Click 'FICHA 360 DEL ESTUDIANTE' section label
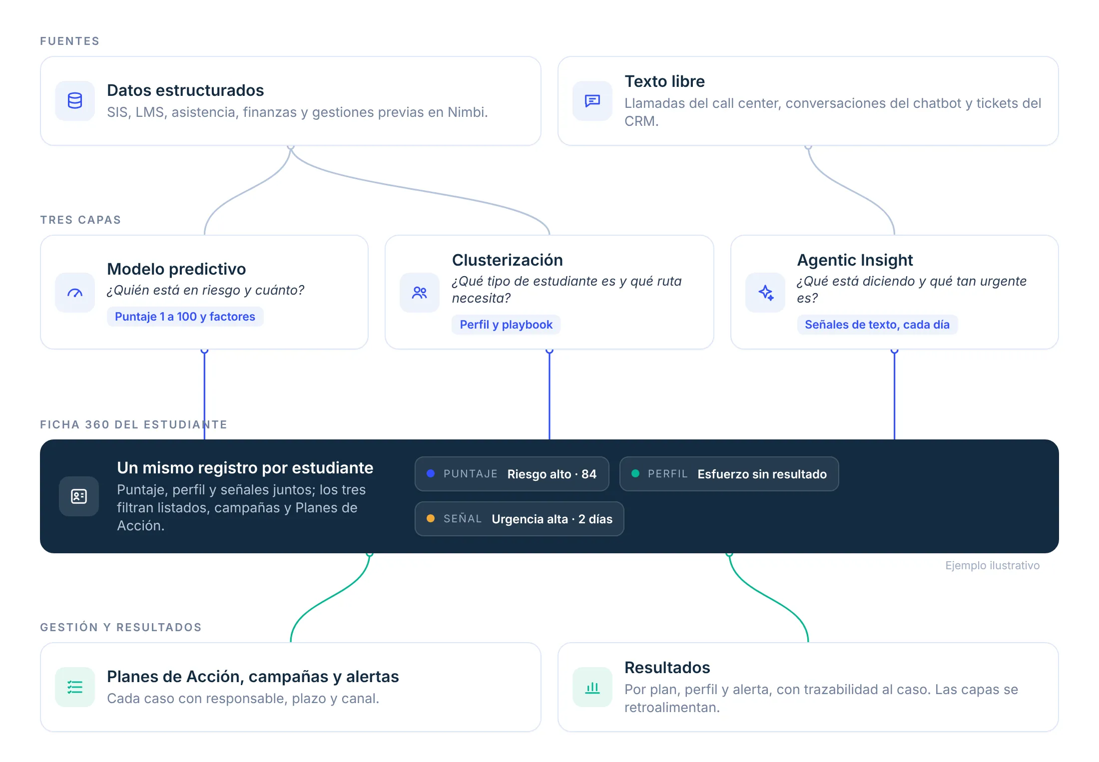Screen dimensions: 1099x762 pos(133,424)
